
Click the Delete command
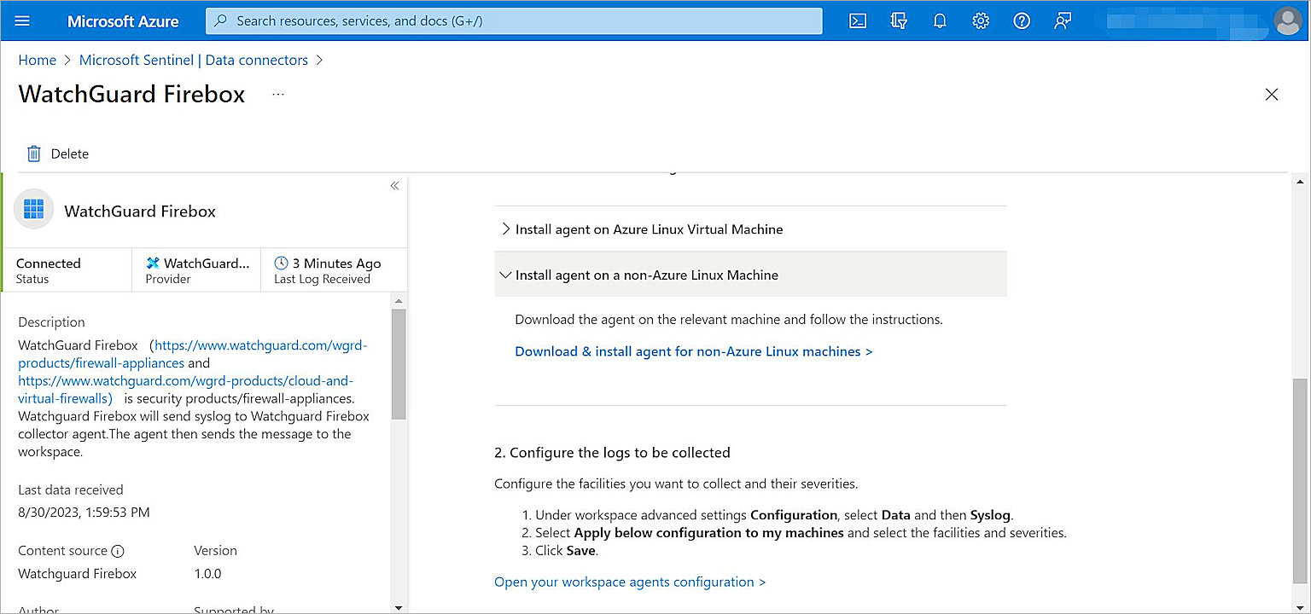pos(56,153)
